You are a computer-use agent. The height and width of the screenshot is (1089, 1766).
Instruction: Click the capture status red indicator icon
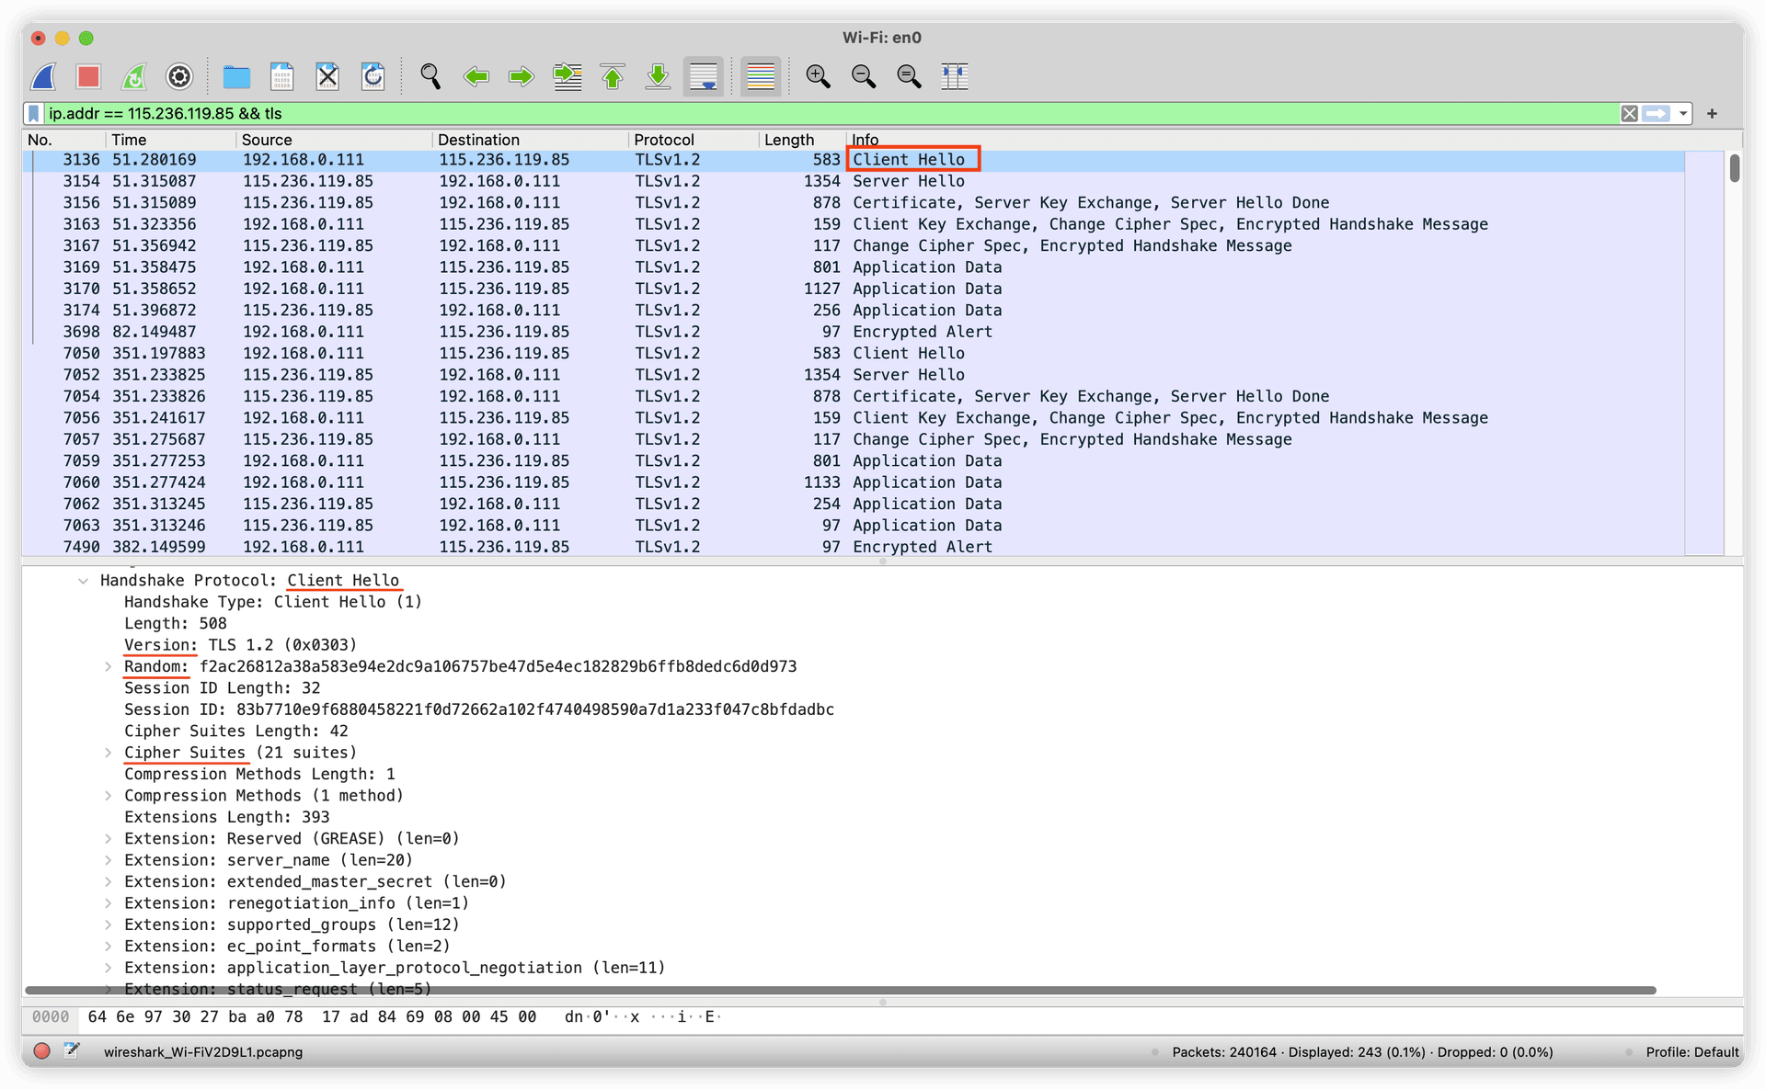pyautogui.click(x=41, y=1051)
